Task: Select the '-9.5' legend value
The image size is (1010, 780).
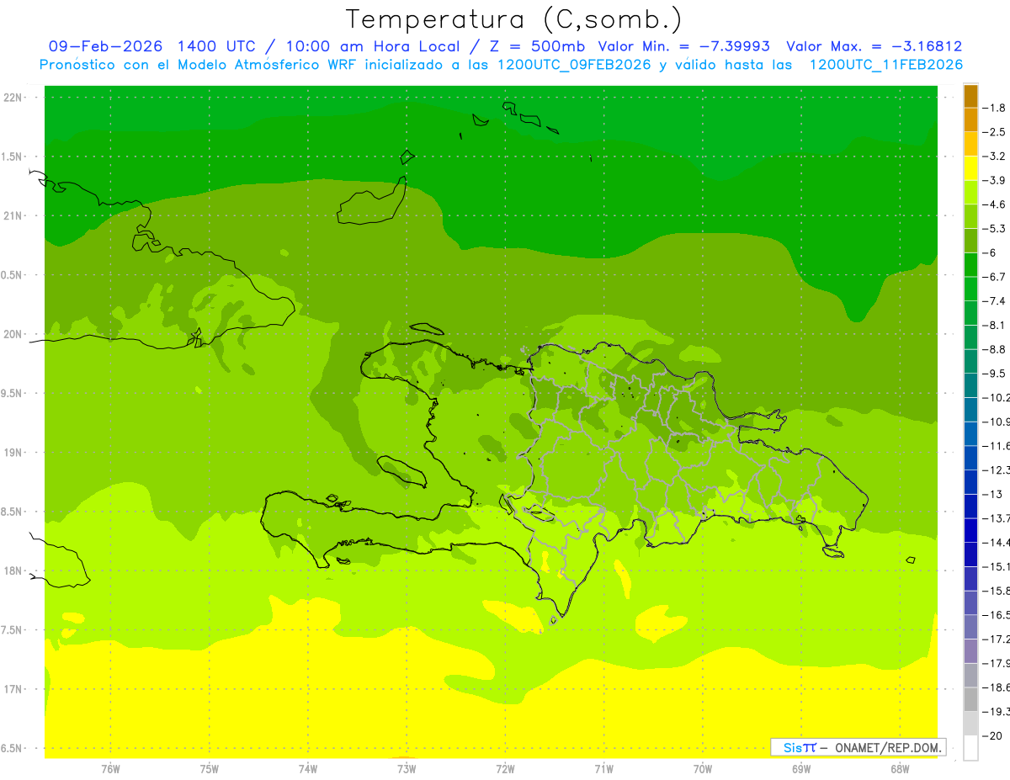Action: (x=994, y=374)
